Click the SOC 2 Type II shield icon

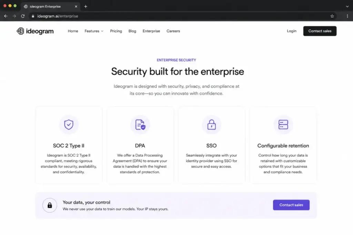point(69,125)
